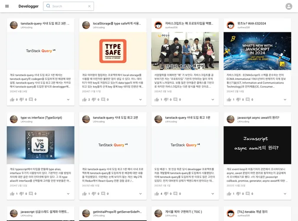Screen dimensions: 298x221
Task: Expand the With ES2024 card
Action: point(285,99)
